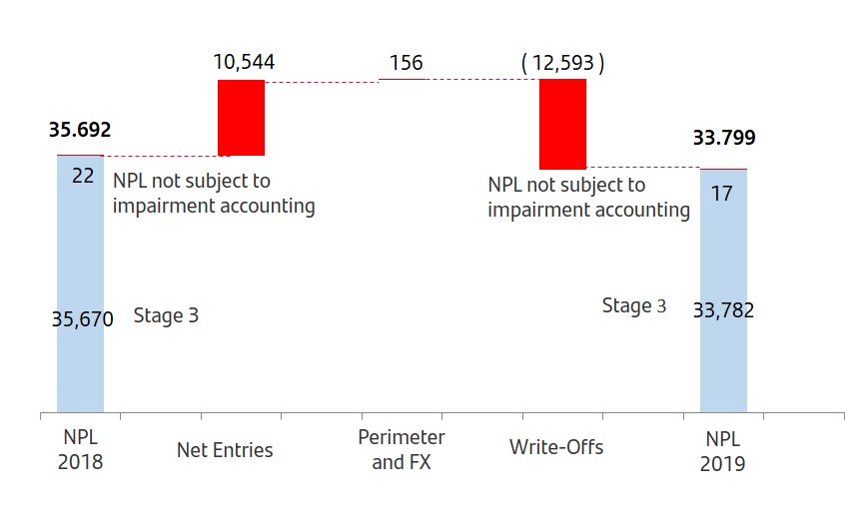Viewport: 861px width, 531px height.
Task: Select the 33.799 total label
Action: point(724,139)
